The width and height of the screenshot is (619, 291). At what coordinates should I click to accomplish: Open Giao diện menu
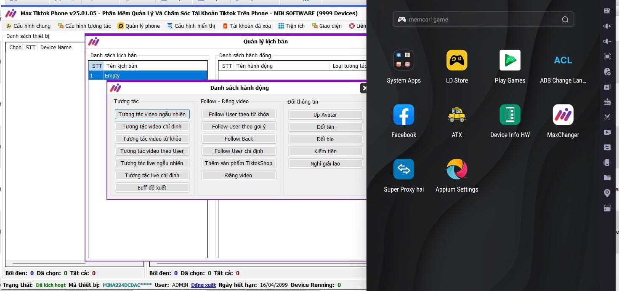point(327,26)
